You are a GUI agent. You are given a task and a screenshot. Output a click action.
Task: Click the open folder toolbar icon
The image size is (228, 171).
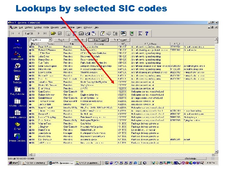click(x=54, y=34)
